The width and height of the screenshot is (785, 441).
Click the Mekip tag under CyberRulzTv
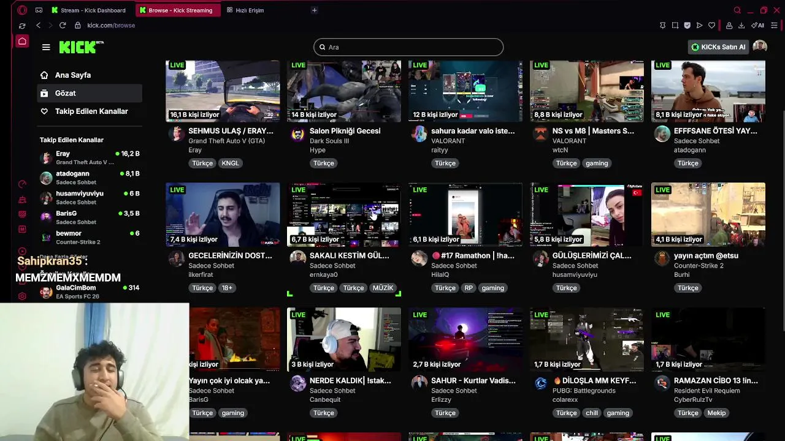pos(716,413)
